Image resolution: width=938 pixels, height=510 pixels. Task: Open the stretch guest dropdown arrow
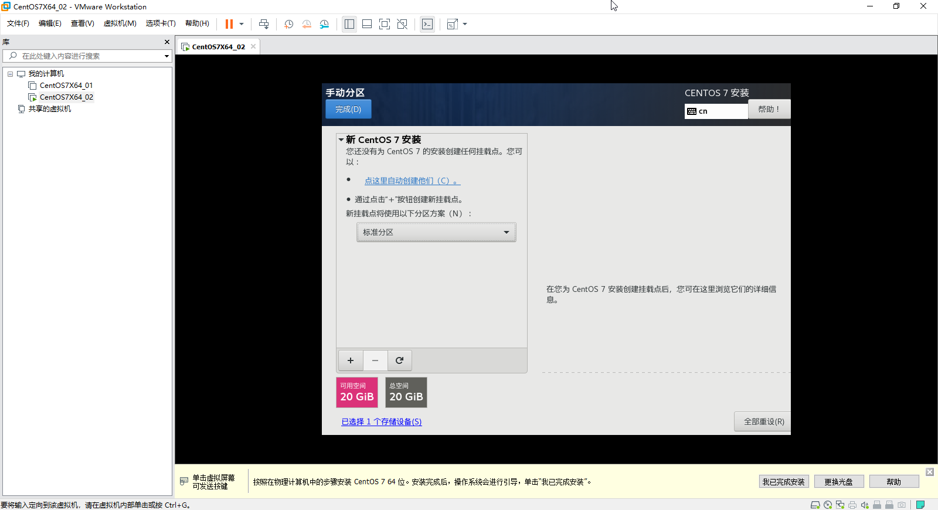click(465, 24)
